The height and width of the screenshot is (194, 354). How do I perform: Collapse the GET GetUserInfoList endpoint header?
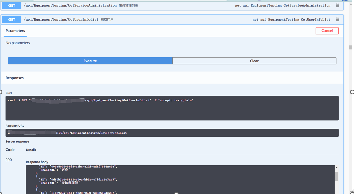172,19
